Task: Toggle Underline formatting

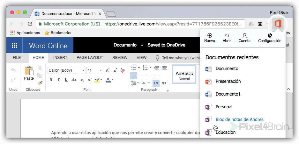Action: pyautogui.click(x=66, y=80)
